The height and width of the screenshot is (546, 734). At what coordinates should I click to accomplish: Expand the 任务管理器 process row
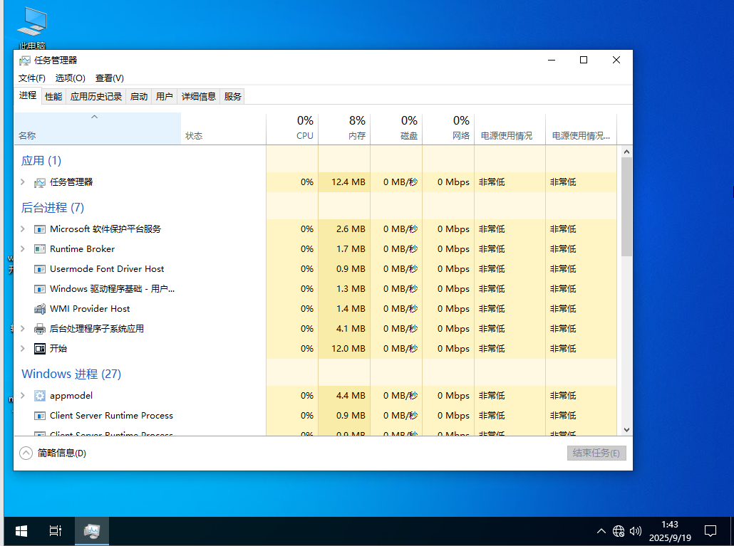pyautogui.click(x=23, y=182)
